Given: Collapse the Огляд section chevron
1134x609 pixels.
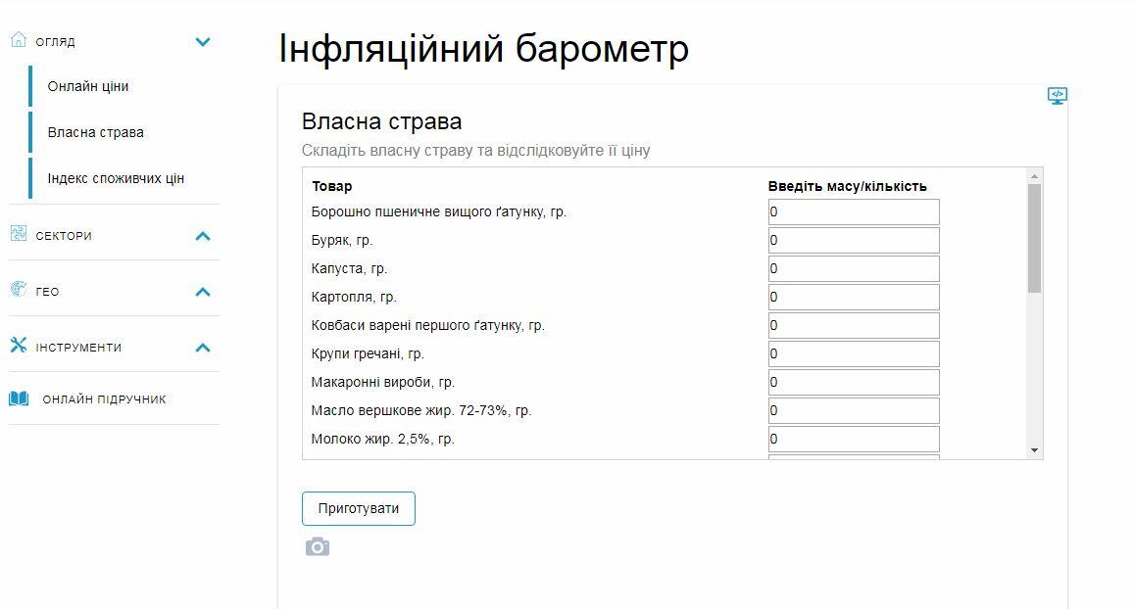Looking at the screenshot, I should pyautogui.click(x=203, y=41).
